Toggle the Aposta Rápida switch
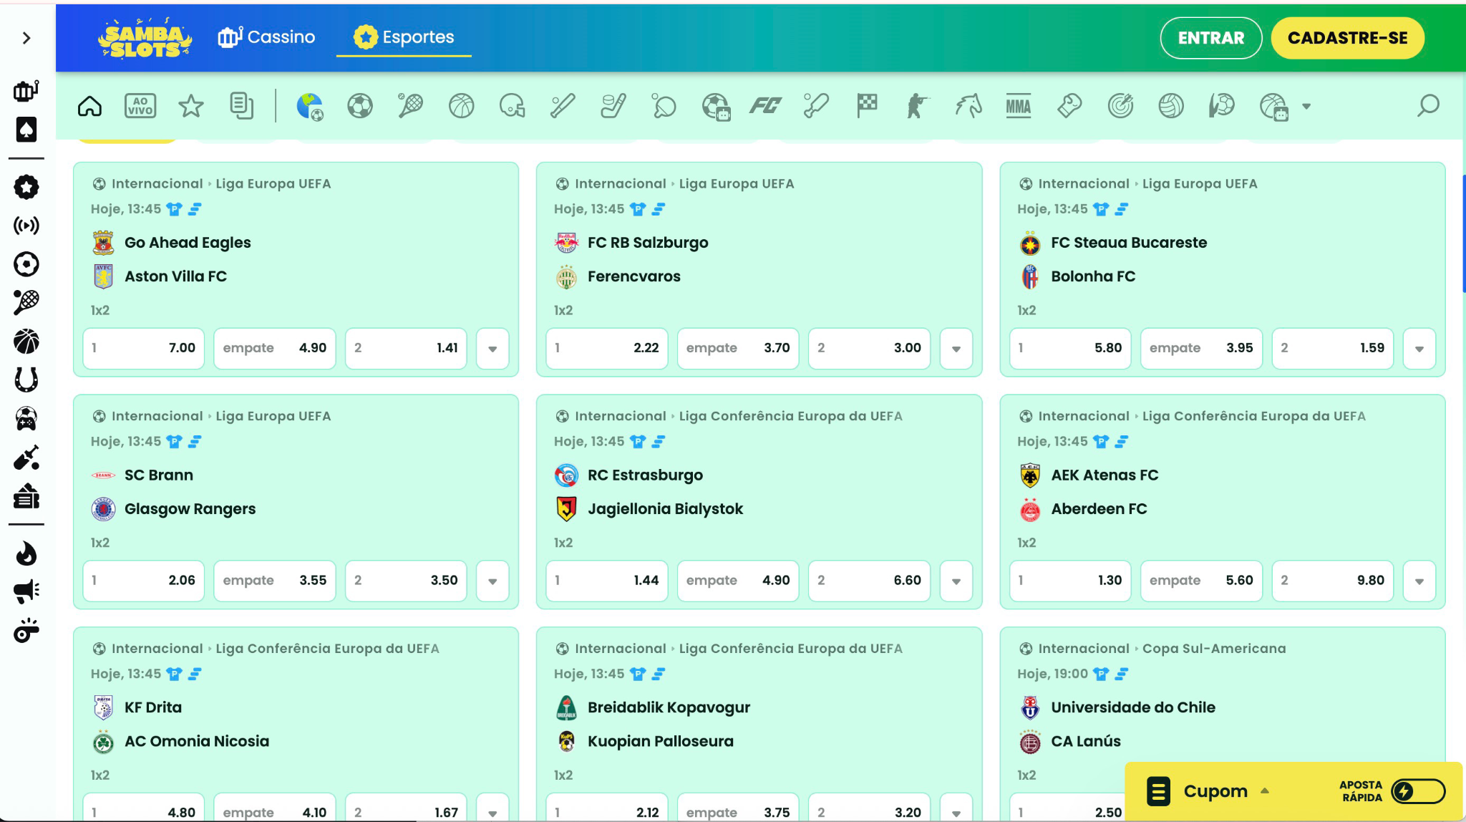The image size is (1466, 822). click(x=1418, y=791)
